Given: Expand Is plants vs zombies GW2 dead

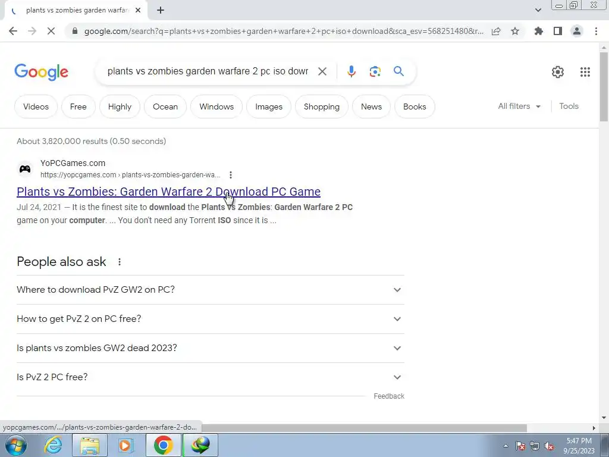Looking at the screenshot, I should pos(210,348).
